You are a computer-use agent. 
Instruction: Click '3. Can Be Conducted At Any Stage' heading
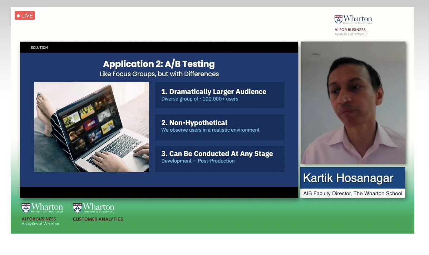217,154
